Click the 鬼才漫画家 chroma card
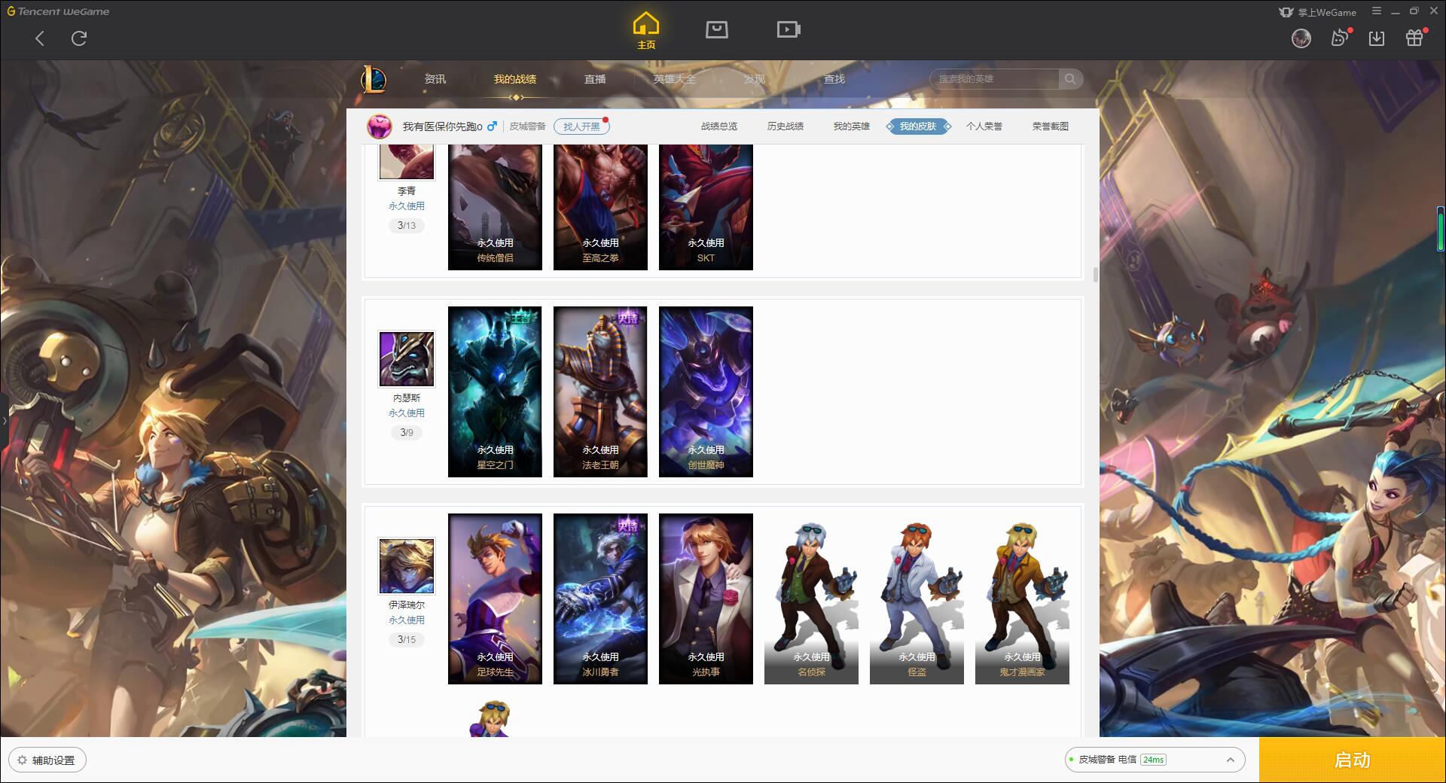This screenshot has height=783, width=1446. [1022, 599]
